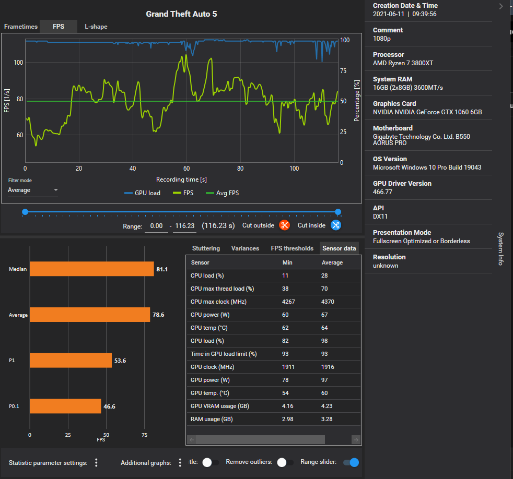
Task: Open the FPS thresholds tab
Action: point(292,248)
